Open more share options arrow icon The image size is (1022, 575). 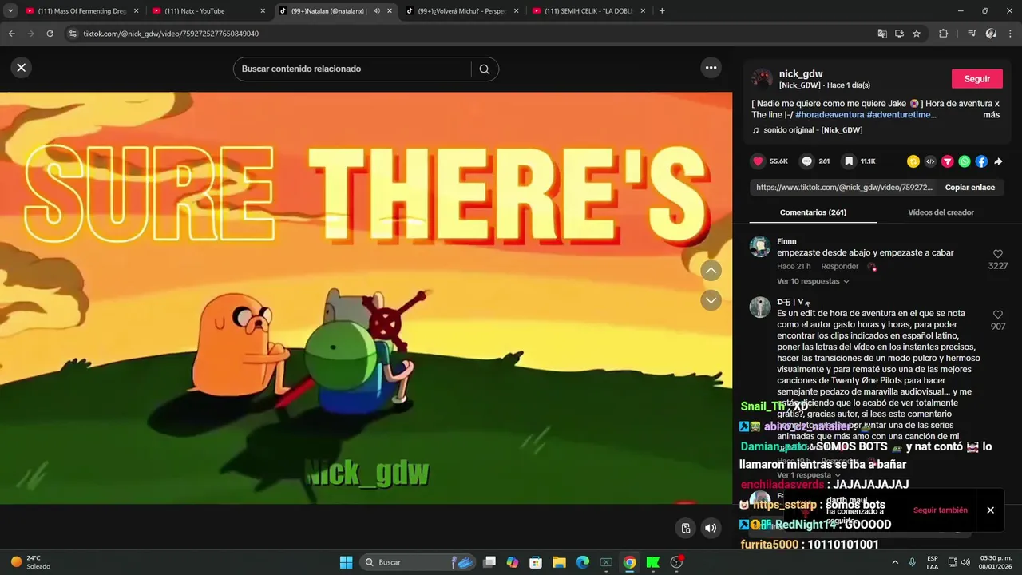[998, 161]
